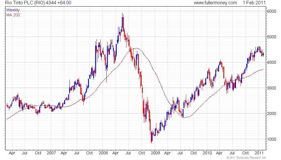Click the y-axis label '2000'
The height and width of the screenshot is (160, 281).
(272, 114)
